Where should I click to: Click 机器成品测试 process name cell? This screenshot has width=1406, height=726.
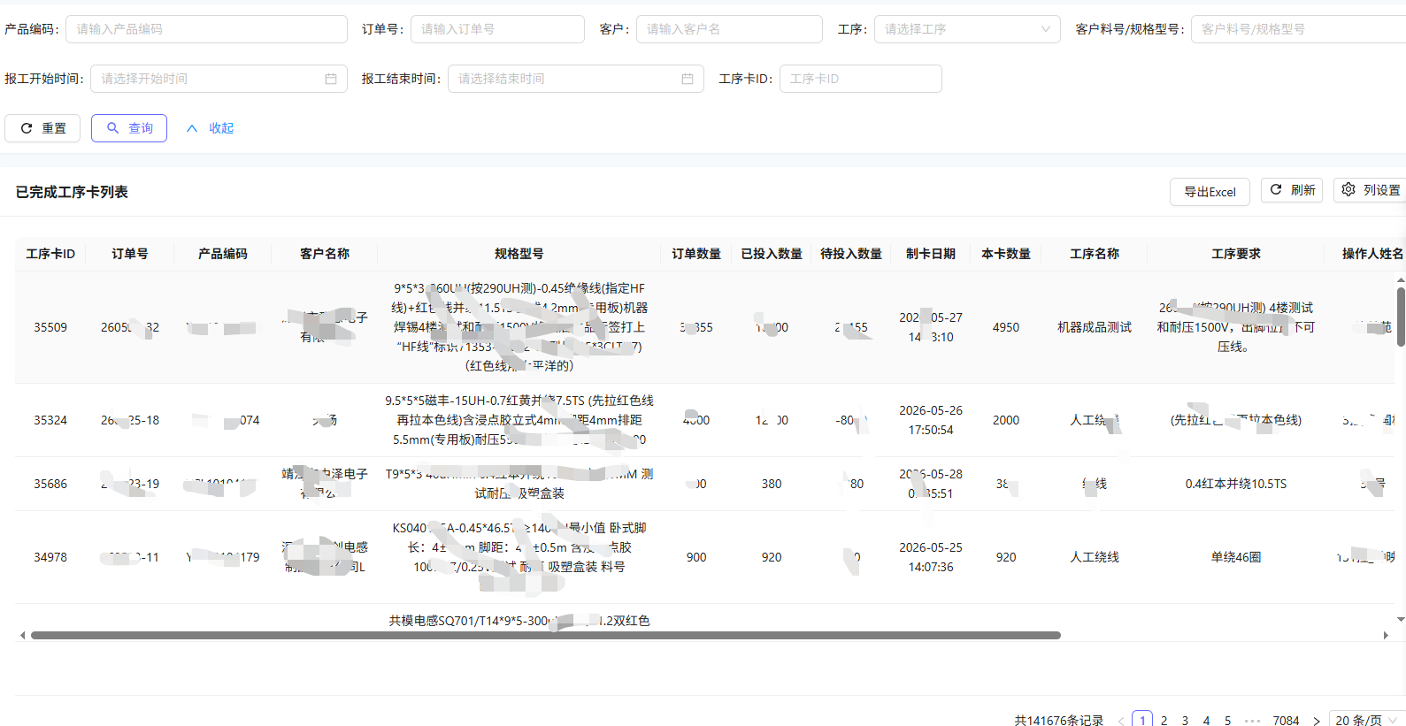[1095, 327]
